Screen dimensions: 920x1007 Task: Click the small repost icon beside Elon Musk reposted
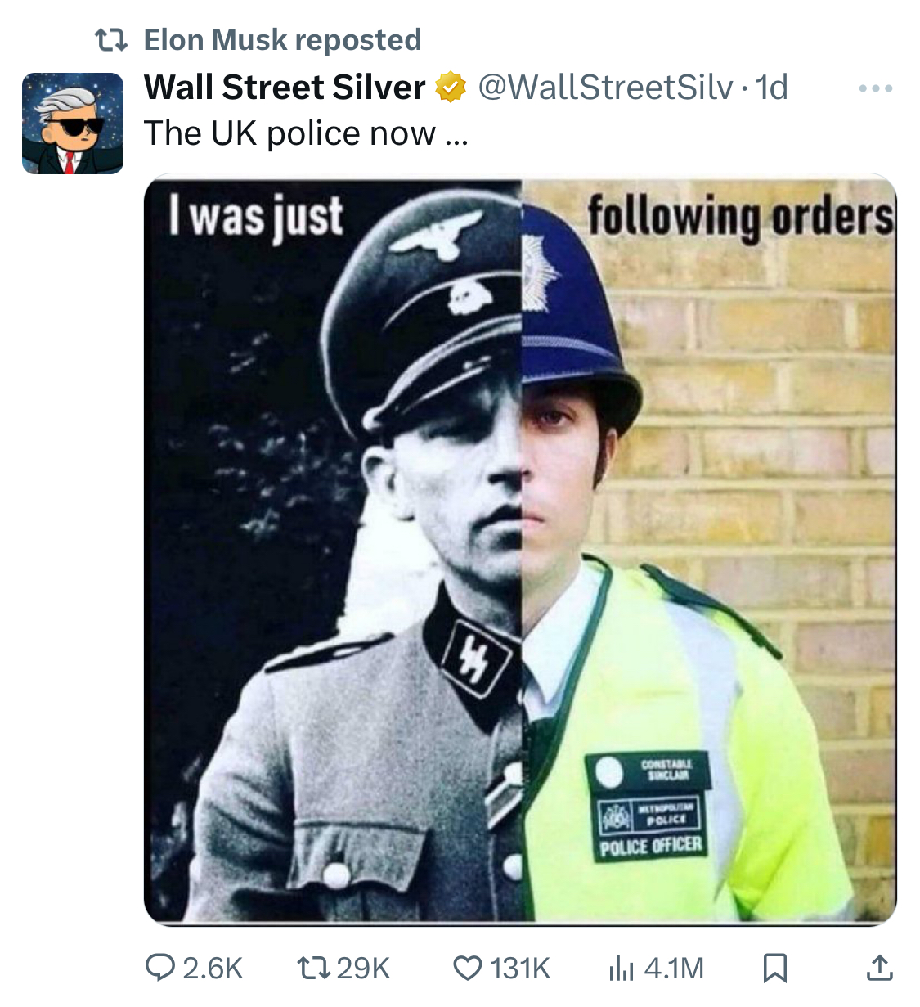[x=111, y=39]
